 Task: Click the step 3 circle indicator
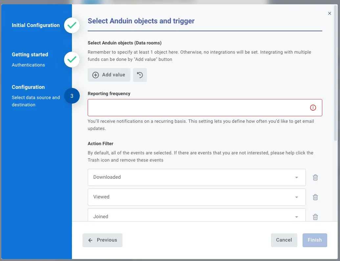72,96
